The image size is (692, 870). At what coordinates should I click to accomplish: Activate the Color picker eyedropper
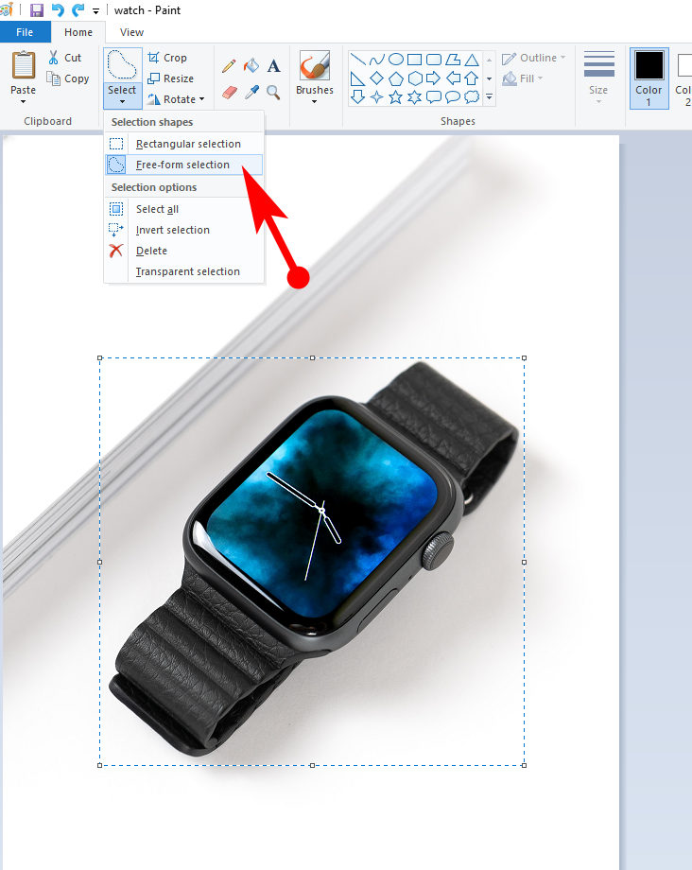(x=251, y=93)
